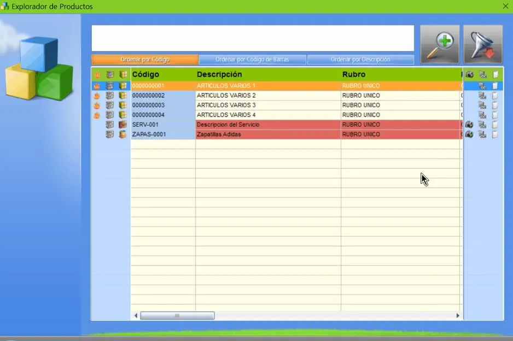Click the 'Código' column header

[163, 74]
